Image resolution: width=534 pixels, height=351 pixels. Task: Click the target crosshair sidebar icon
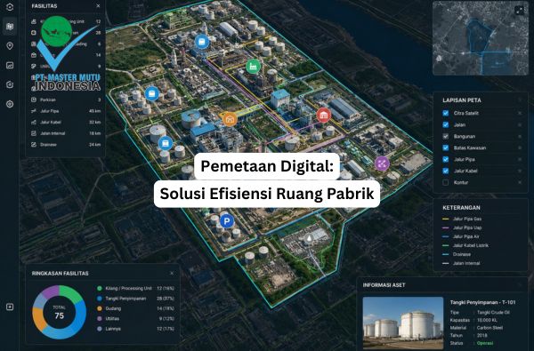[x=10, y=104]
